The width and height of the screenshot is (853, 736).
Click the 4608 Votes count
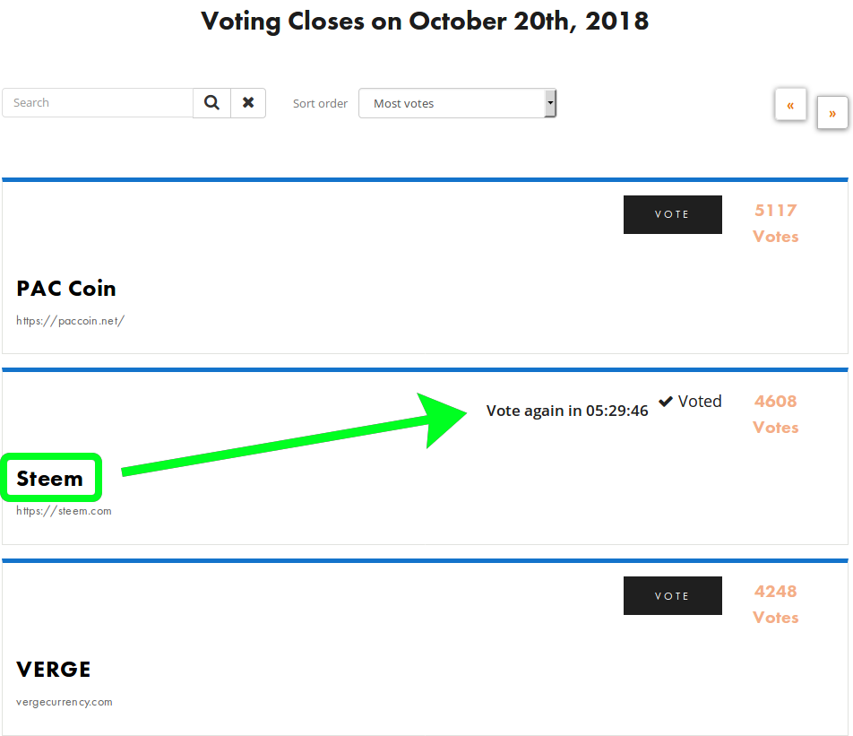pyautogui.click(x=775, y=414)
